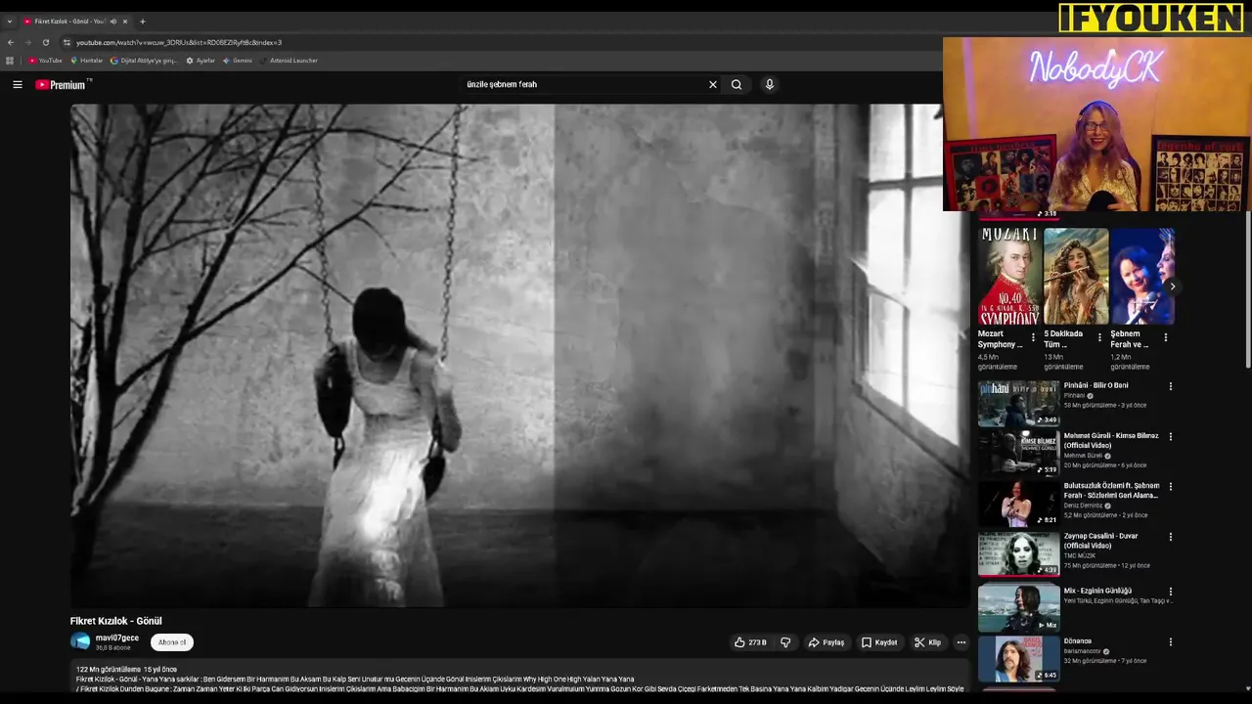Open the site info icon in the address bar
1252x704 pixels.
pos(67,42)
